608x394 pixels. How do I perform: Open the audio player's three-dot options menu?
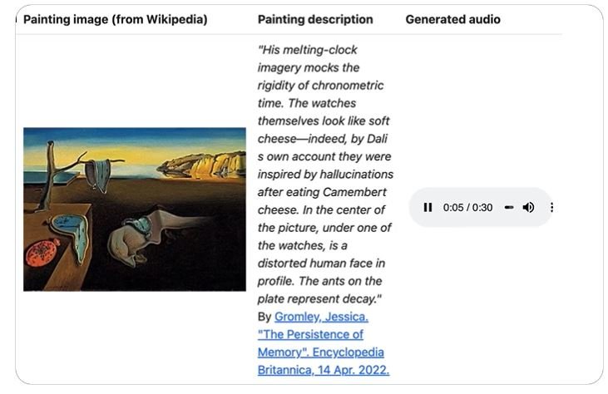click(552, 208)
